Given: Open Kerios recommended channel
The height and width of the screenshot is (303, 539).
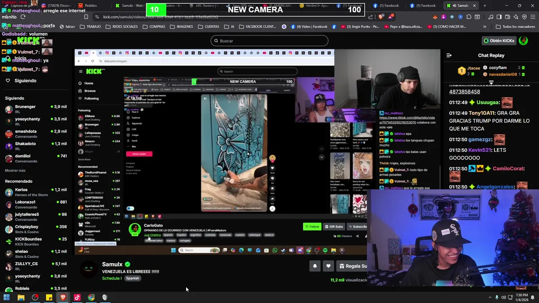Looking at the screenshot, I should point(36,192).
